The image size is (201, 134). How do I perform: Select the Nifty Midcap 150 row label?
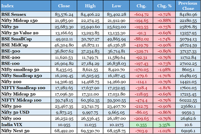tap(20, 20)
